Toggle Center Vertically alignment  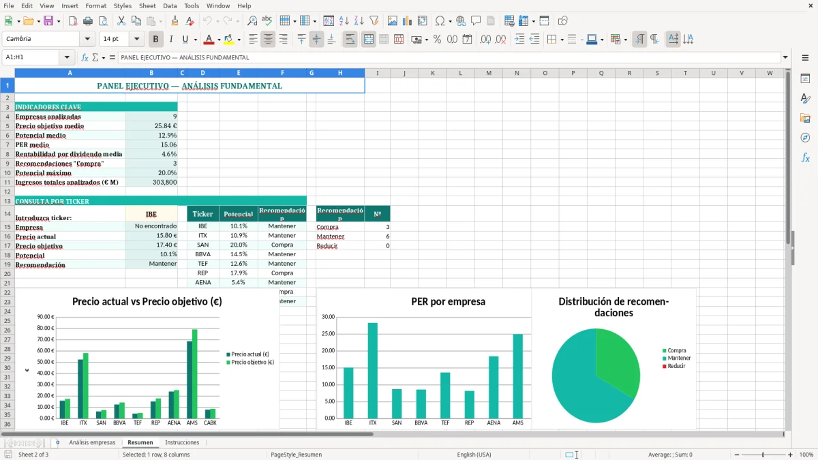click(x=316, y=40)
